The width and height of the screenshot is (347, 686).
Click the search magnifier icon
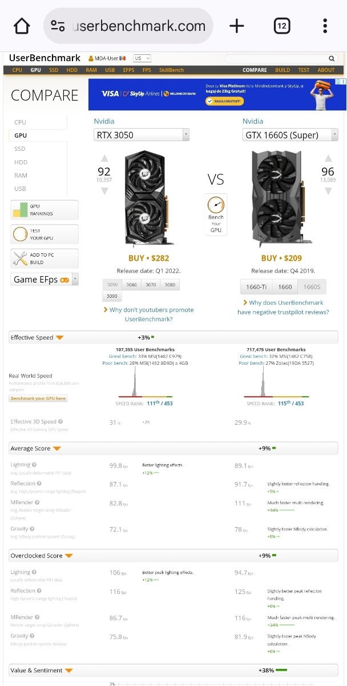332,58
